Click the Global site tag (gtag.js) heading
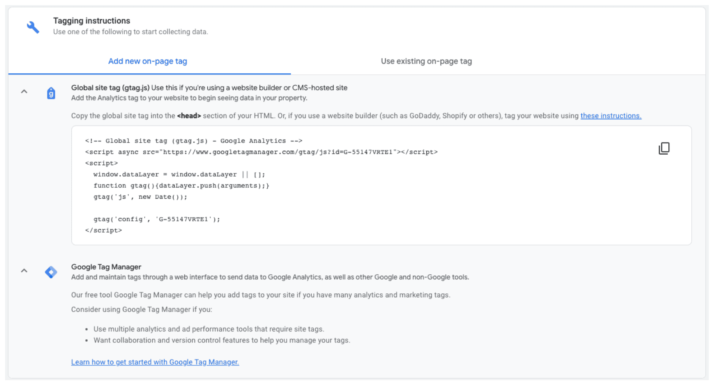This screenshot has width=717, height=388. [x=110, y=88]
